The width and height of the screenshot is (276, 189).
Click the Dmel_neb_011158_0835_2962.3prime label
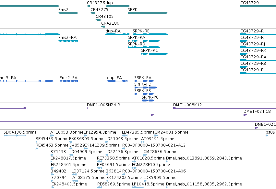(x=204, y=184)
